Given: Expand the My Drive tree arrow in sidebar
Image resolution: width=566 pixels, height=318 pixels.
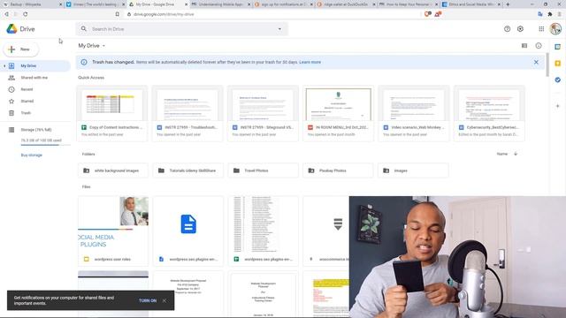Looking at the screenshot, I should click(x=4, y=66).
